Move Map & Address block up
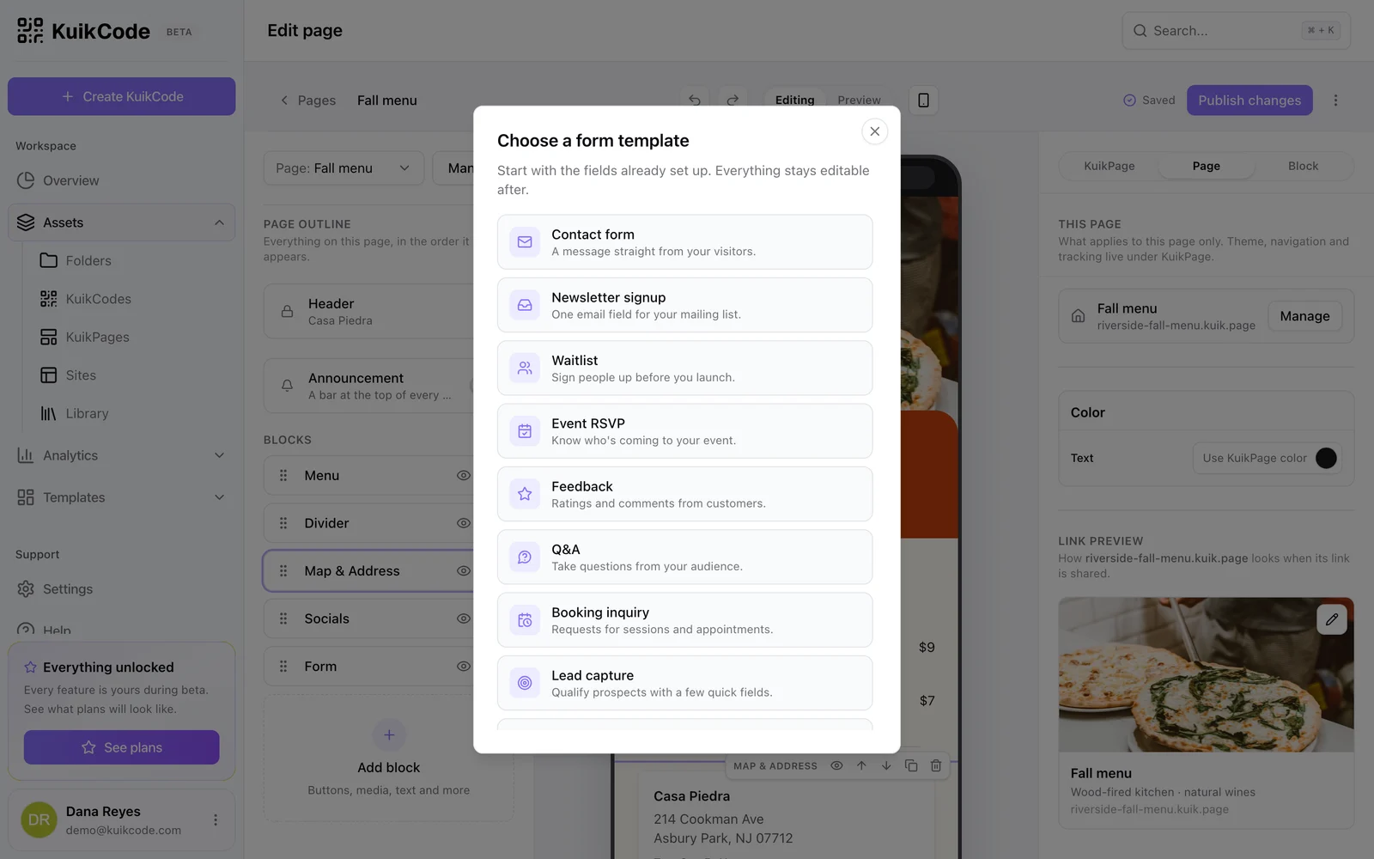Screen dimensions: 1374x859 click(861, 765)
